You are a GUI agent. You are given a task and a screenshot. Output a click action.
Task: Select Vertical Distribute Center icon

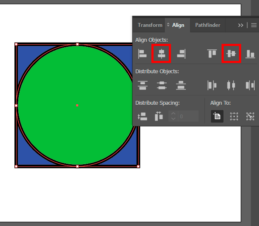tap(162, 85)
